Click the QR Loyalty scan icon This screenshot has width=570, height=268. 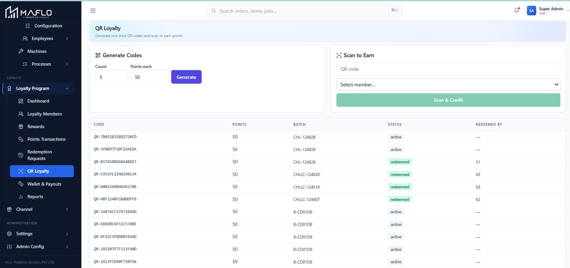[x=21, y=171]
